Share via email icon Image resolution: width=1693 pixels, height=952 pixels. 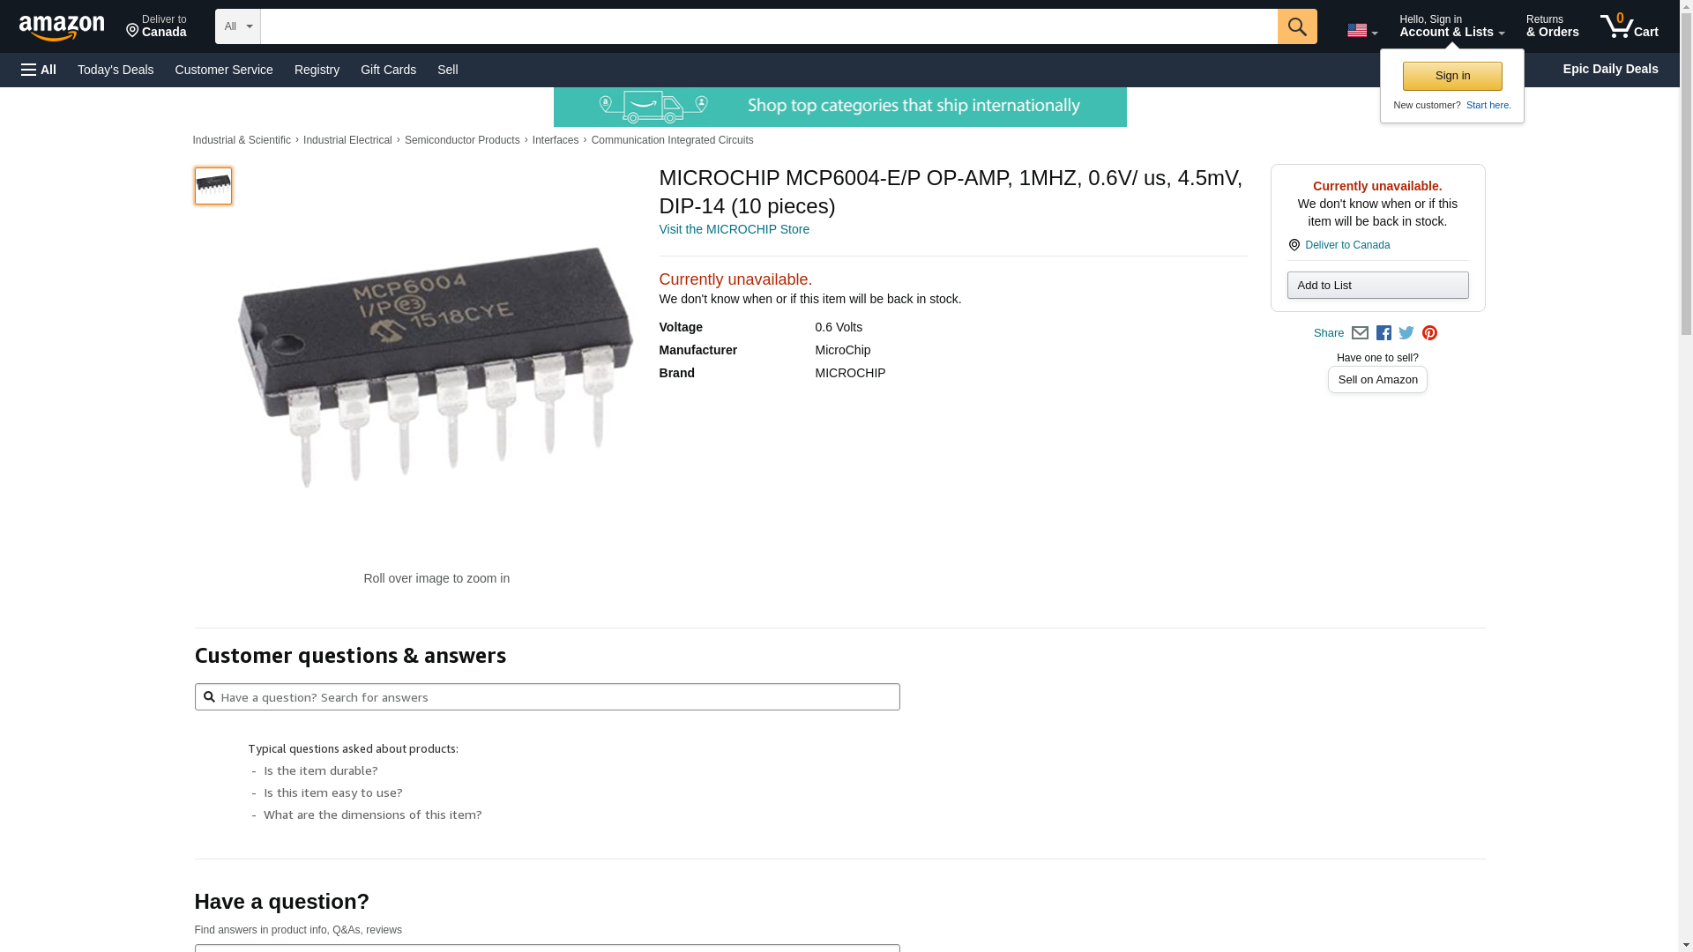(x=1360, y=333)
